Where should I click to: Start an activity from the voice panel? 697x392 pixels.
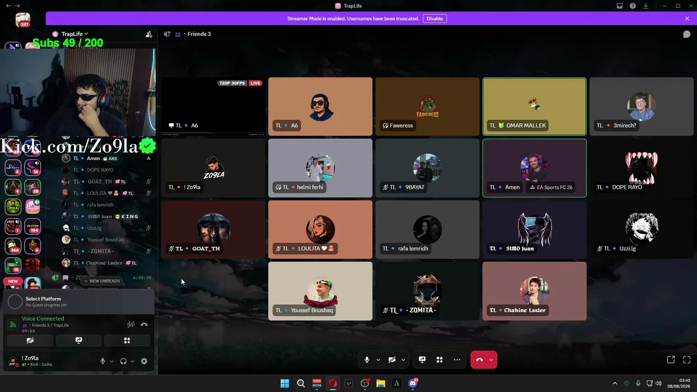click(x=127, y=340)
